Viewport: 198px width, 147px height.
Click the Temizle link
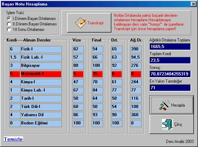(13, 139)
